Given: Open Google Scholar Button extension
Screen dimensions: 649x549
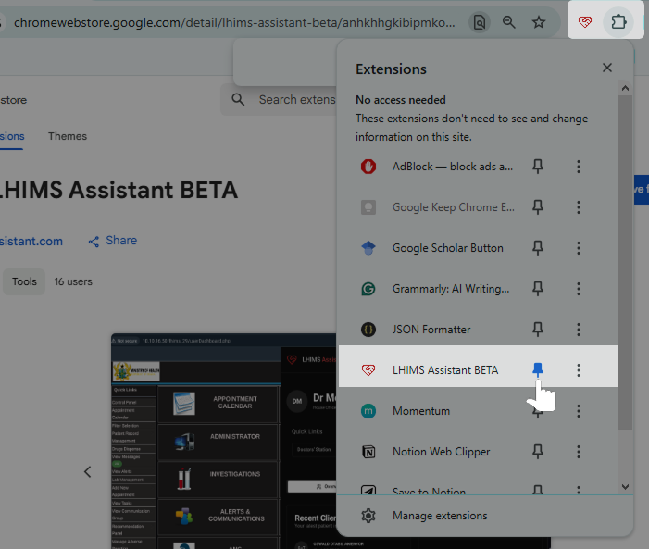Looking at the screenshot, I should coord(447,248).
